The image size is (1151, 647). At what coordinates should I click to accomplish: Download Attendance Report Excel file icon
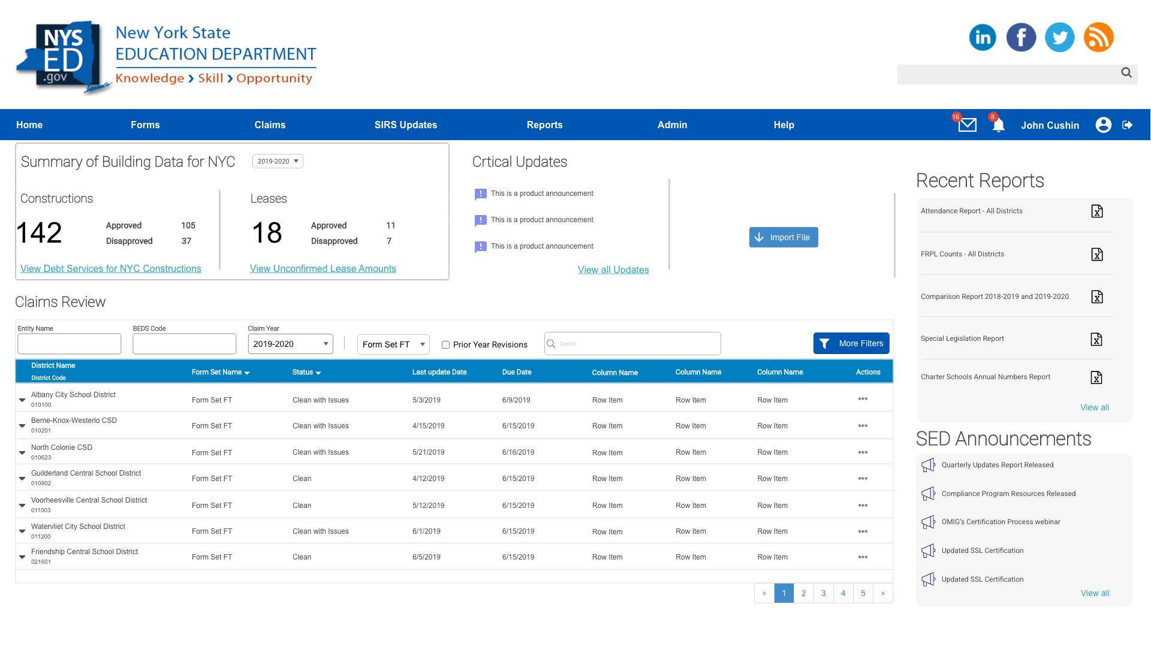click(x=1096, y=211)
